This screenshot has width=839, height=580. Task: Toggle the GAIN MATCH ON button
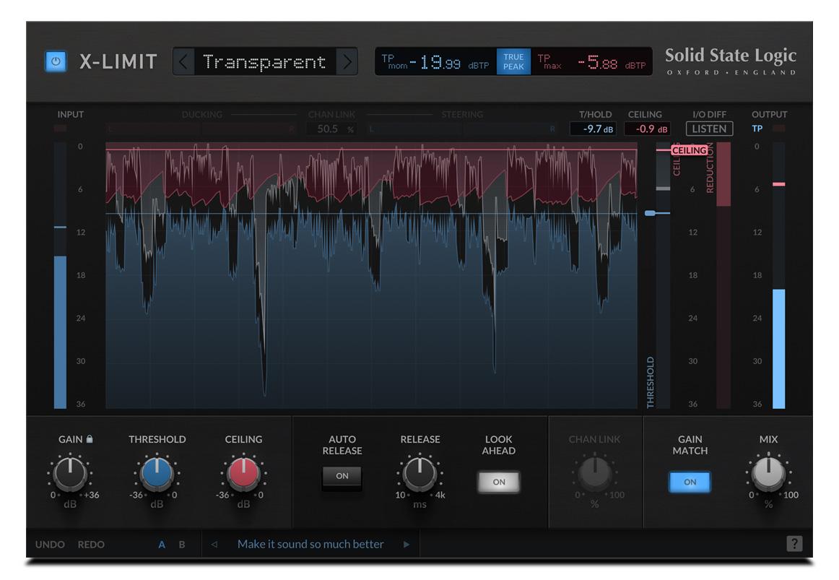[x=690, y=482]
